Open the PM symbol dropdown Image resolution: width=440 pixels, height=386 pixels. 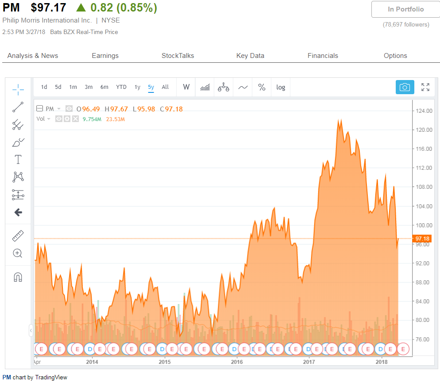coord(58,108)
